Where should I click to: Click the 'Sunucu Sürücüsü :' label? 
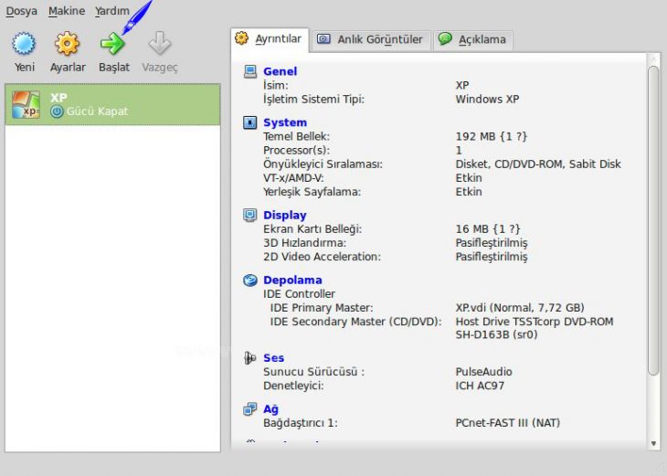[314, 372]
